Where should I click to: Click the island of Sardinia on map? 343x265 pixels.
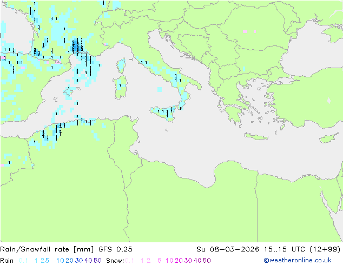(120, 87)
